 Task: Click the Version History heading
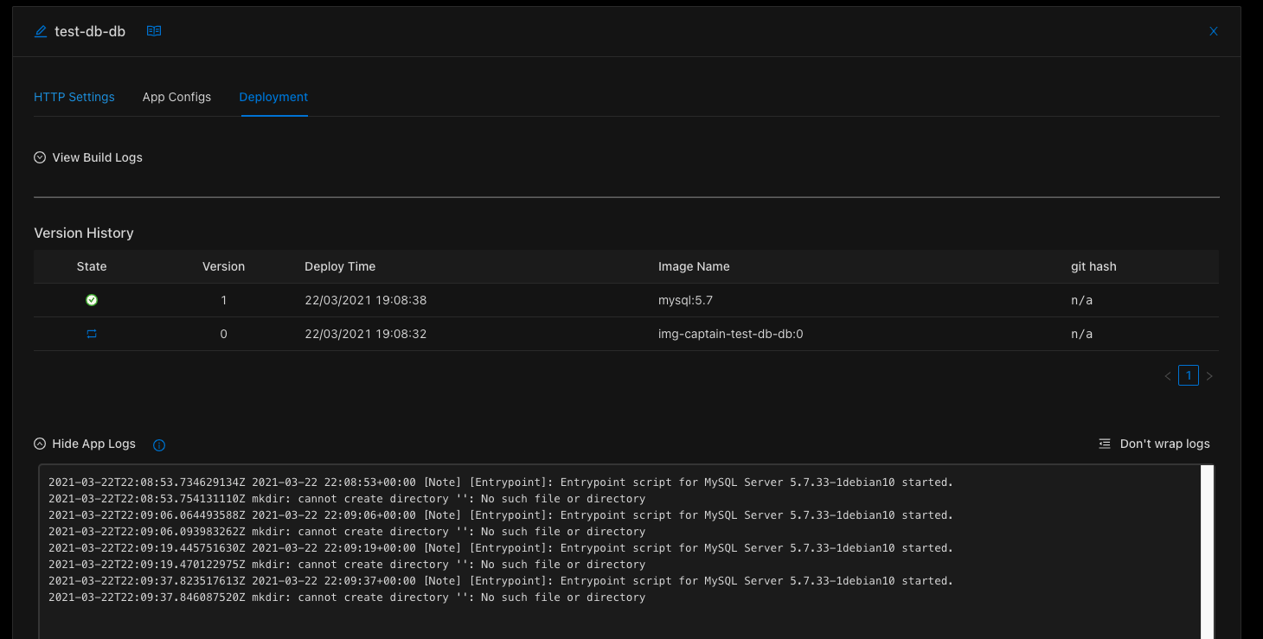pos(84,233)
